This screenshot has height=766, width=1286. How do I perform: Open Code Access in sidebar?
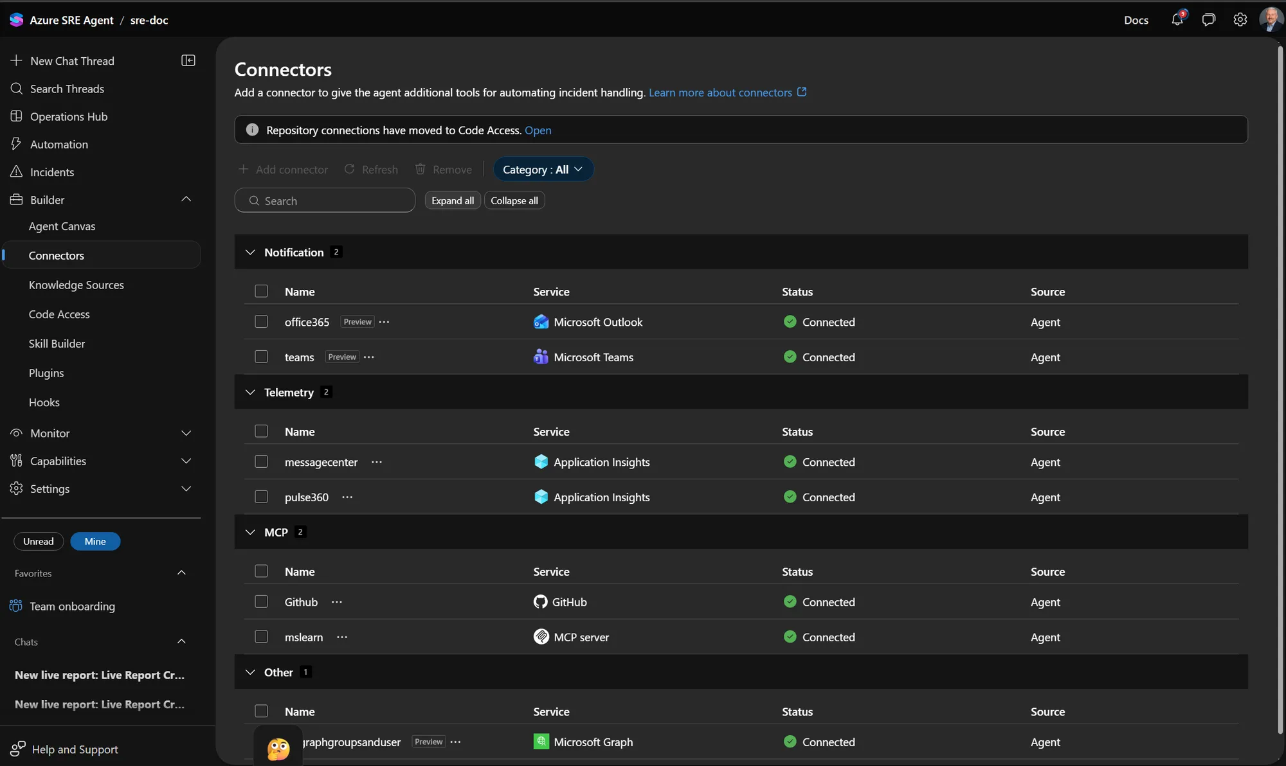pyautogui.click(x=59, y=314)
